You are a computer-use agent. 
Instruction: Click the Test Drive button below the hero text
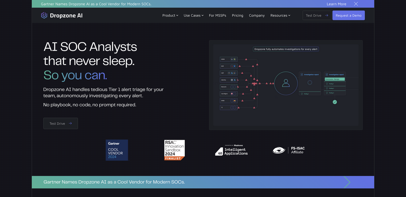(61, 123)
